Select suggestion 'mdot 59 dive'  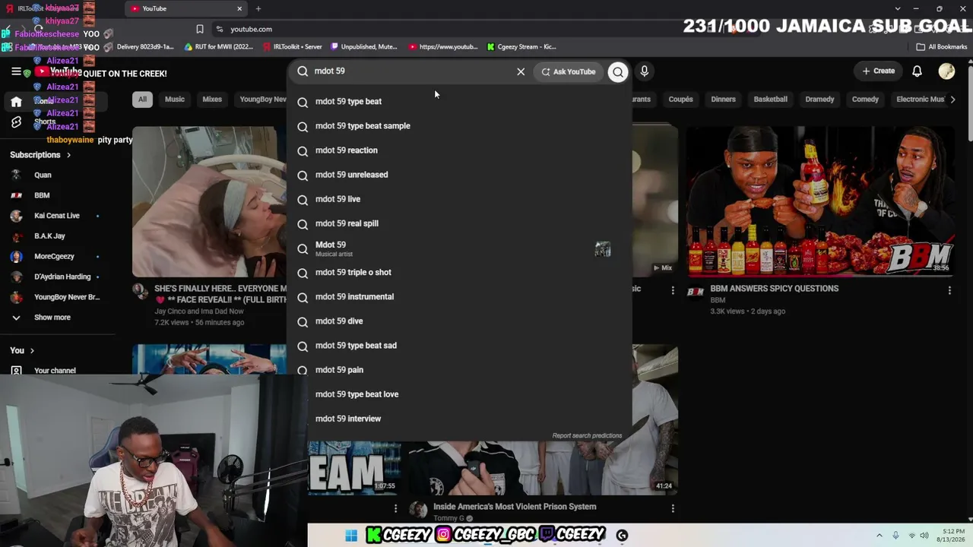459,321
